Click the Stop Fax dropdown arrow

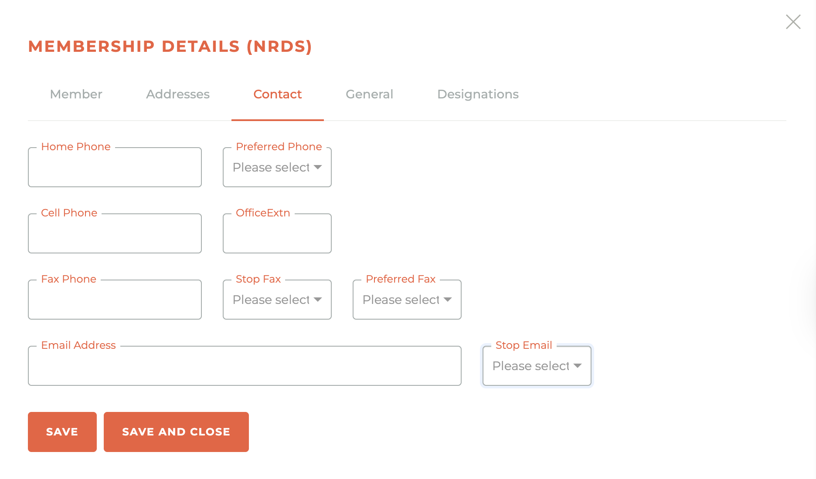click(x=318, y=300)
